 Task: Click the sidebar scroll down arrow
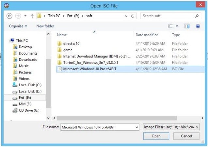48,118
